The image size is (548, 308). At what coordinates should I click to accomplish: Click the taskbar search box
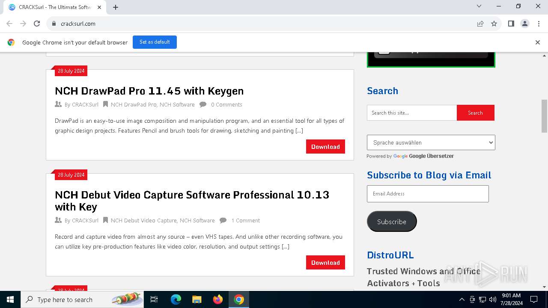point(82,299)
